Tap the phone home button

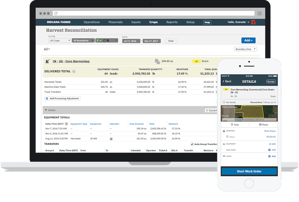click(x=249, y=183)
